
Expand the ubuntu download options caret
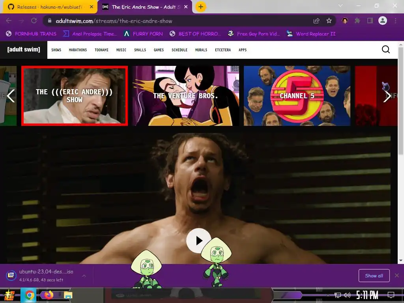coord(84,276)
